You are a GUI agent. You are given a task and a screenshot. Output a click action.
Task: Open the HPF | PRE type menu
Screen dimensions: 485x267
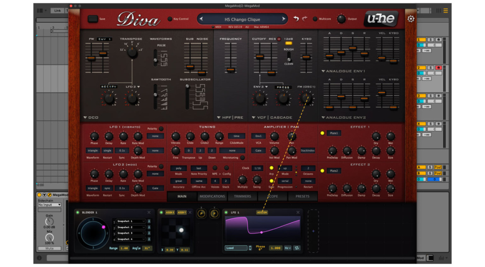[230, 118]
